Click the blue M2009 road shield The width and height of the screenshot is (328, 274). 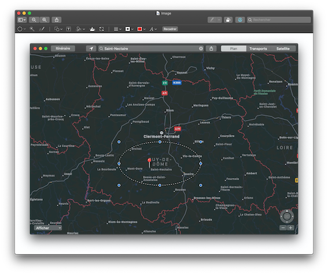point(177,83)
